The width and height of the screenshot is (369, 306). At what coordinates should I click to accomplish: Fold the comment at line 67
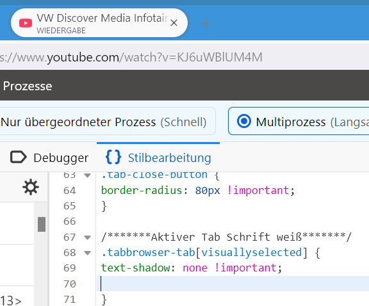(x=88, y=238)
